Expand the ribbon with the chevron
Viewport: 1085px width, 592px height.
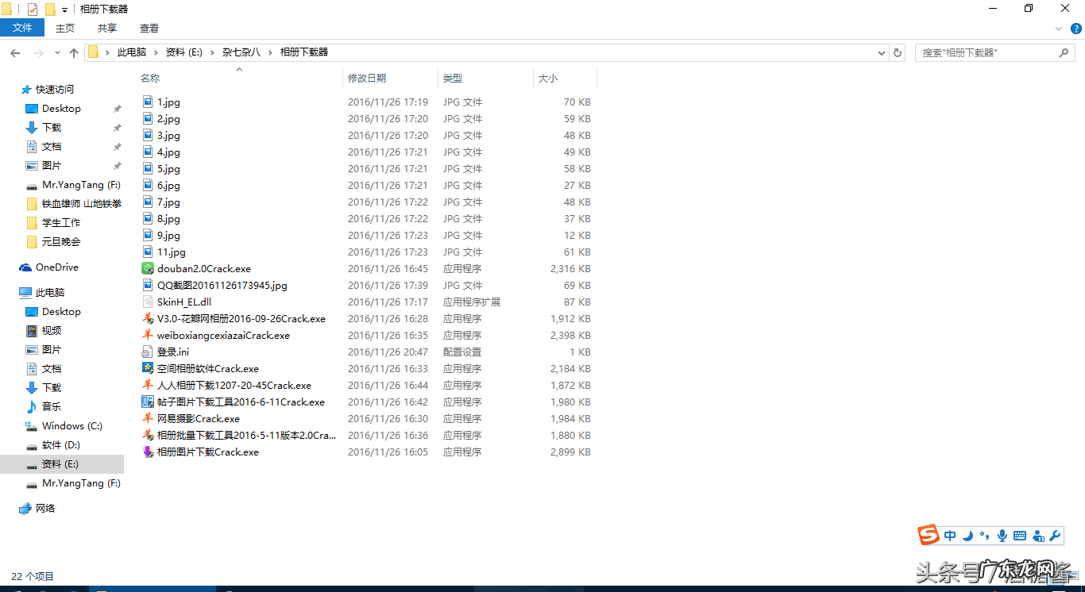(1058, 28)
